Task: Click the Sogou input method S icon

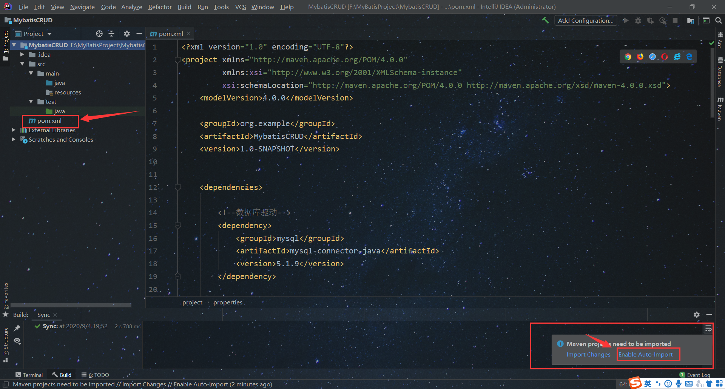Action: tap(635, 383)
